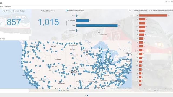Click the CO bar in state chart

point(140,58)
